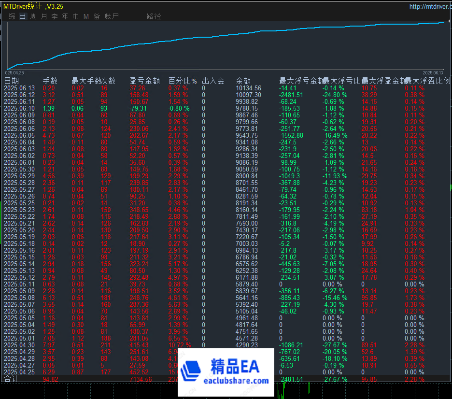The width and height of the screenshot is (452, 399).
Task: Switch to 月 monthly statistics view
Action: (x=44, y=16)
